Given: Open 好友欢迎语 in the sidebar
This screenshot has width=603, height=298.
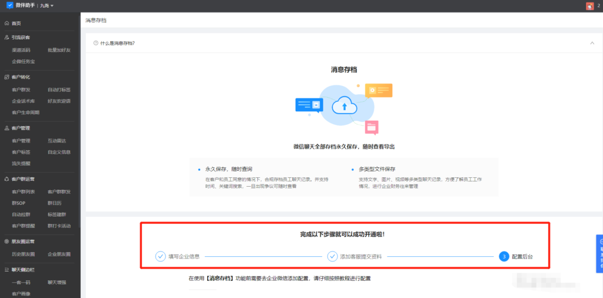Looking at the screenshot, I should click(x=59, y=101).
